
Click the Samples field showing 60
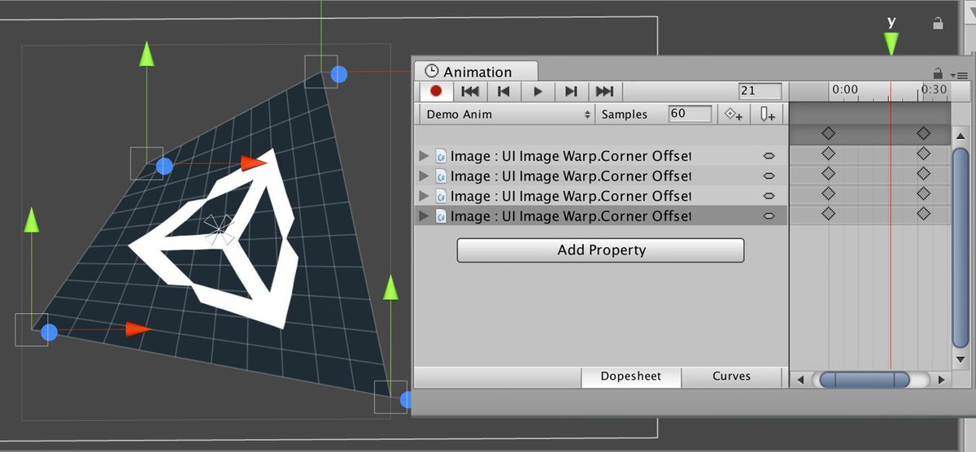[x=690, y=114]
